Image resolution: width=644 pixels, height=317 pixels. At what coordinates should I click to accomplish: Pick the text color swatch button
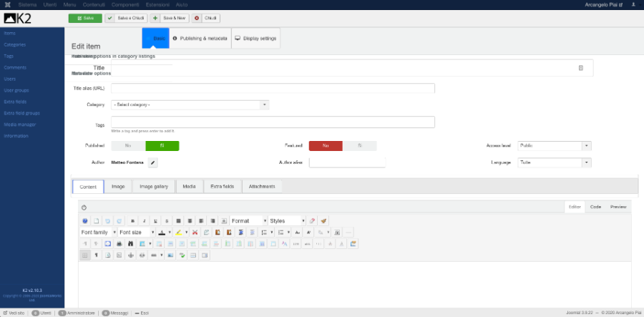[x=162, y=232]
